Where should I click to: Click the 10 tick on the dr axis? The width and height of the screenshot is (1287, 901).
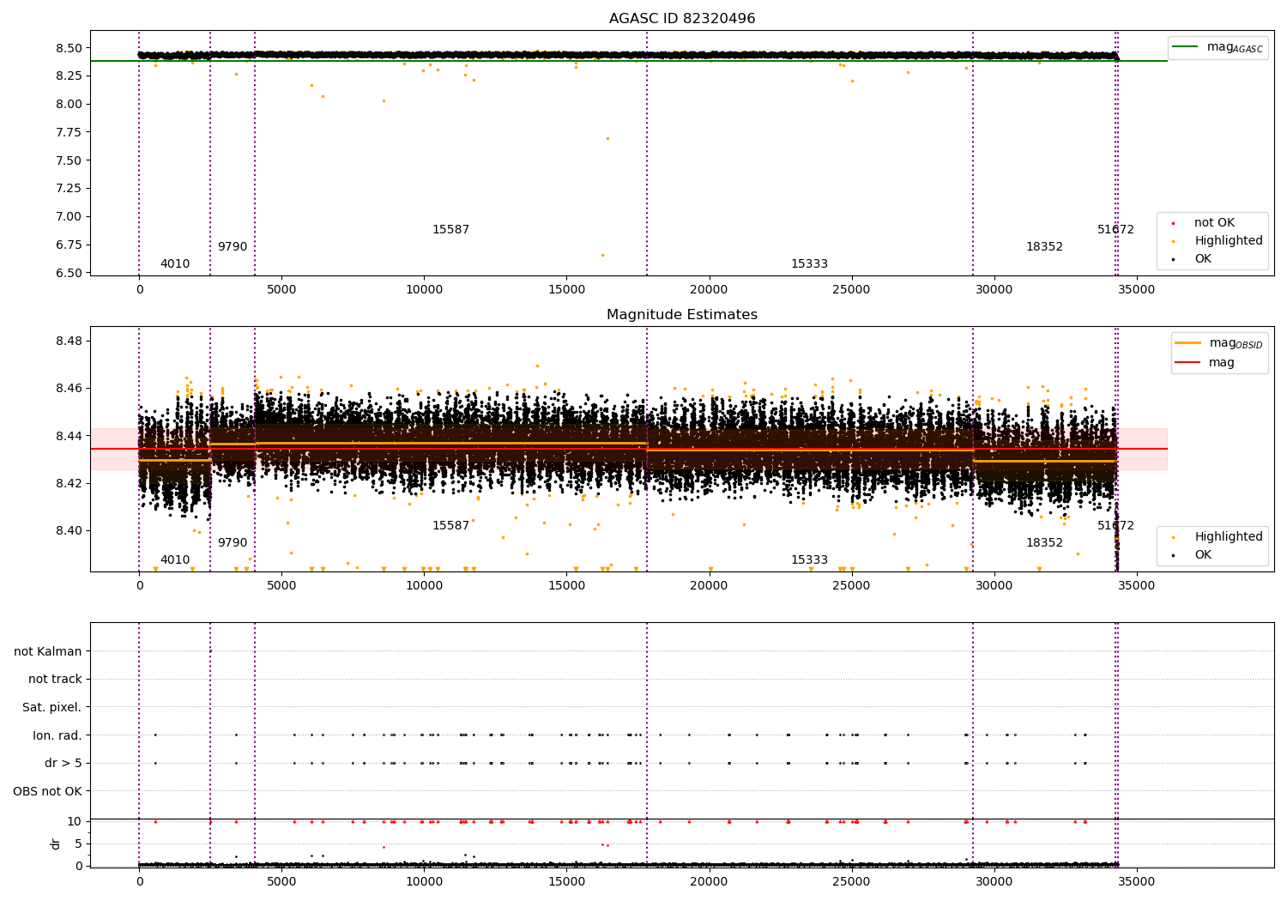click(75, 821)
